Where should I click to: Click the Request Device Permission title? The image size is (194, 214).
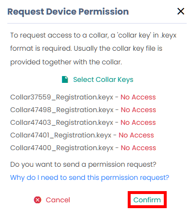68,12
